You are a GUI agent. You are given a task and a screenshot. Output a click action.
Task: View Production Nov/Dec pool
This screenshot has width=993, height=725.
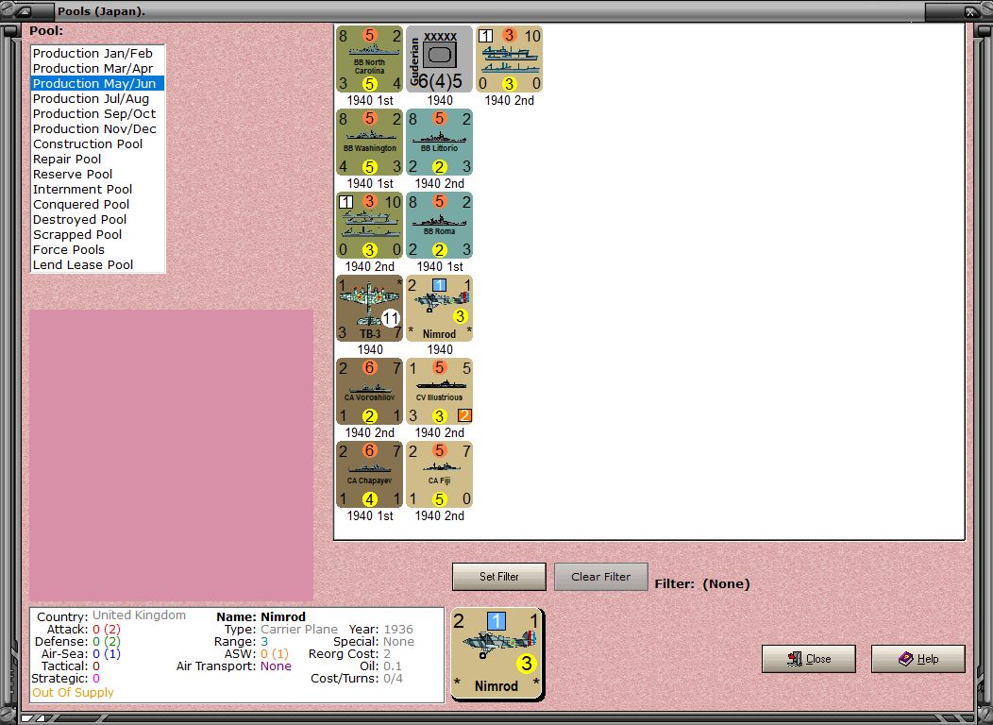(97, 129)
